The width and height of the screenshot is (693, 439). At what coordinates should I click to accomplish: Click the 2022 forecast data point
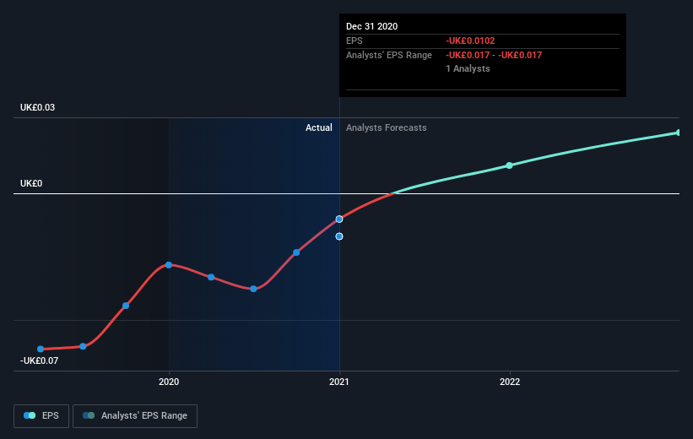pyautogui.click(x=509, y=165)
